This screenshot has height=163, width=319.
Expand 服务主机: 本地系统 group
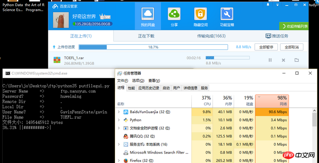pos(119,144)
